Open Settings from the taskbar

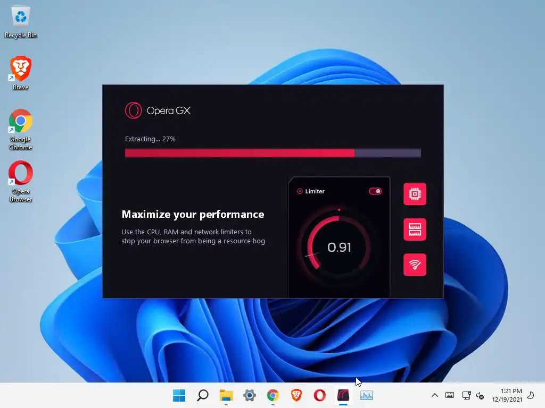[249, 395]
